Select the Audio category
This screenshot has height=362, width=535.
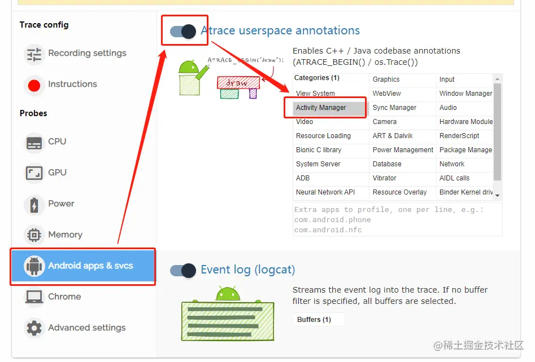click(464, 108)
